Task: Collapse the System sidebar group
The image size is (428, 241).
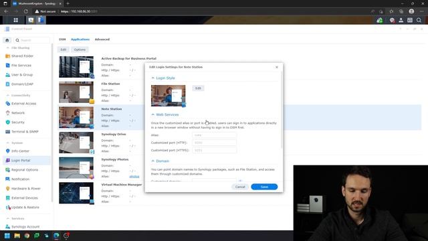Action: pyautogui.click(x=7, y=143)
